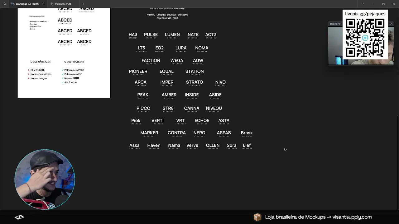Select the CANNA name text
Image resolution: width=399 pixels, height=224 pixels.
tap(192, 108)
